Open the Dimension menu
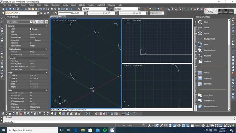The width and height of the screenshot is (236, 133). [x=55, y=5]
